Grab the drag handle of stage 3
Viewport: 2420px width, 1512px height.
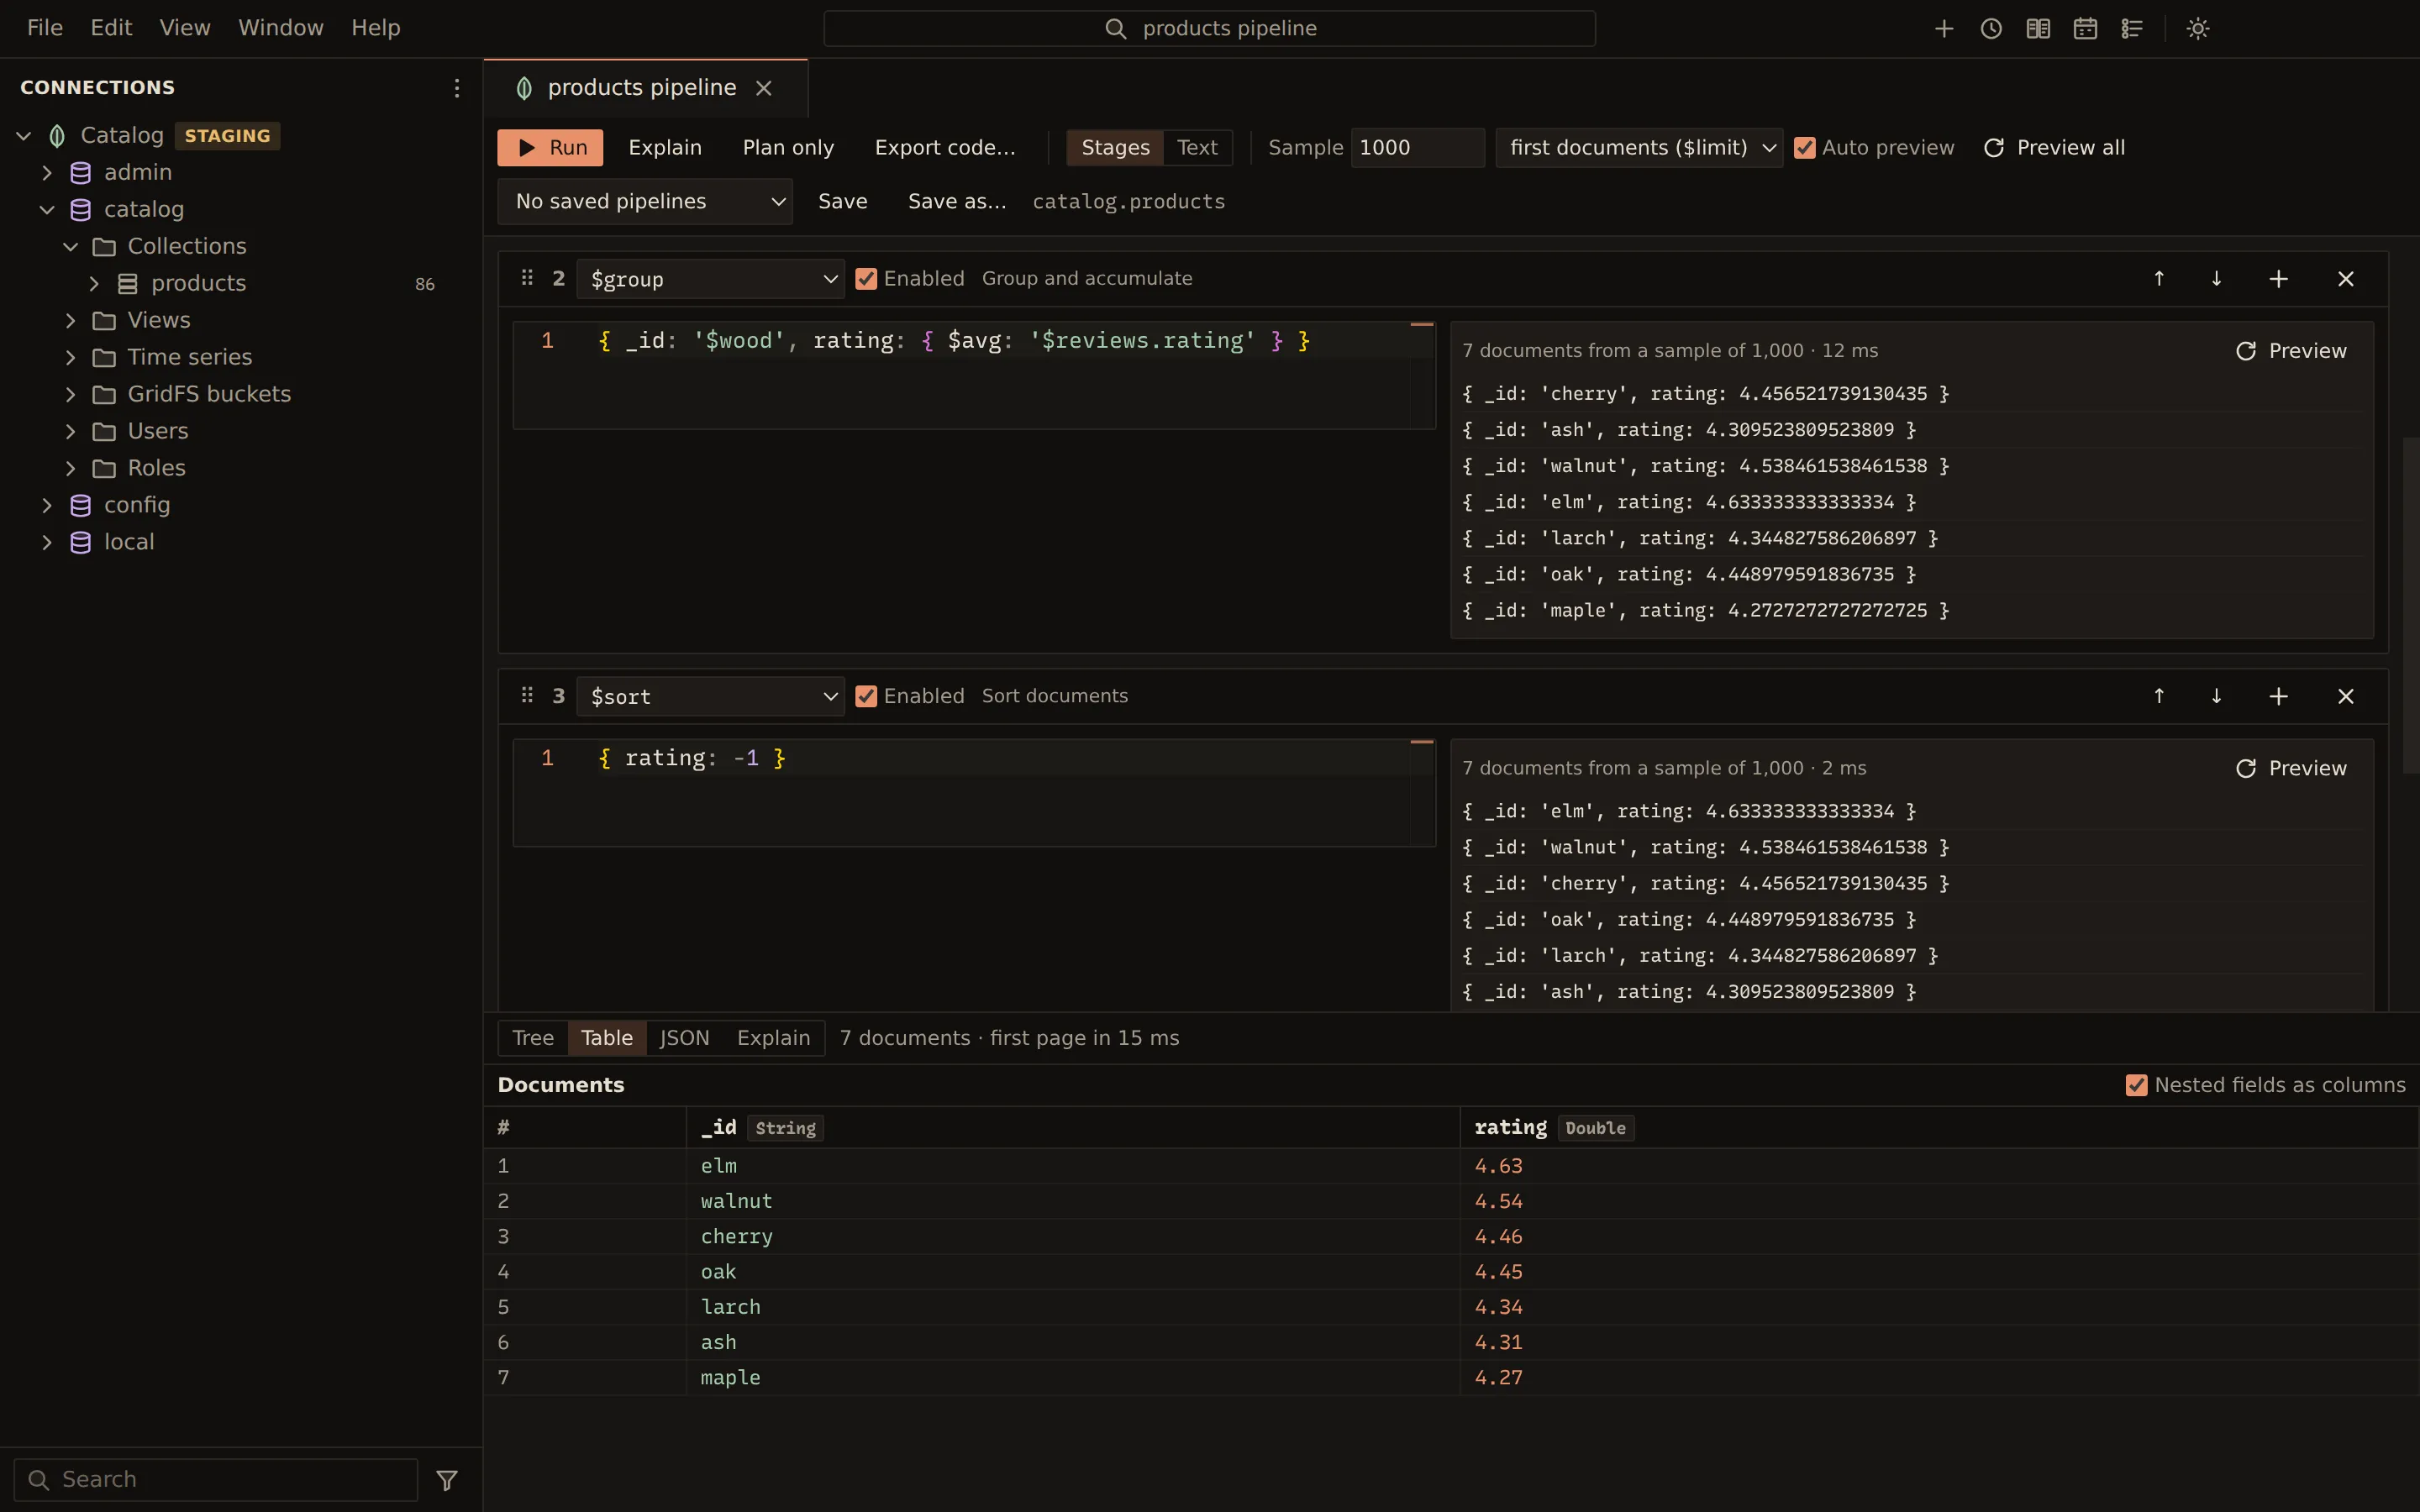(x=527, y=695)
